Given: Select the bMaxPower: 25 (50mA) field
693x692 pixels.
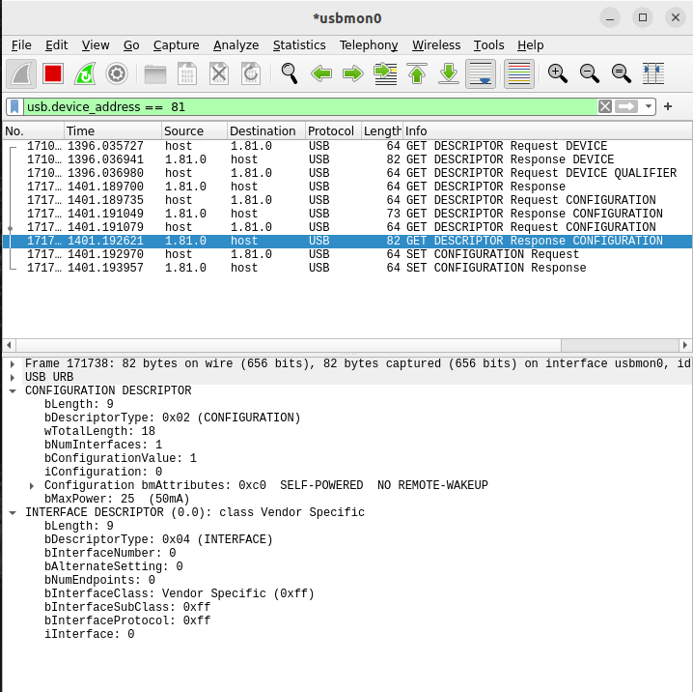Looking at the screenshot, I should pyautogui.click(x=117, y=499).
